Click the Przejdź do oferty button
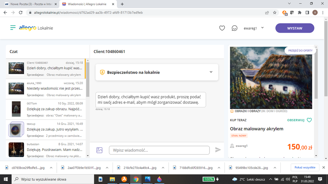 300,51
